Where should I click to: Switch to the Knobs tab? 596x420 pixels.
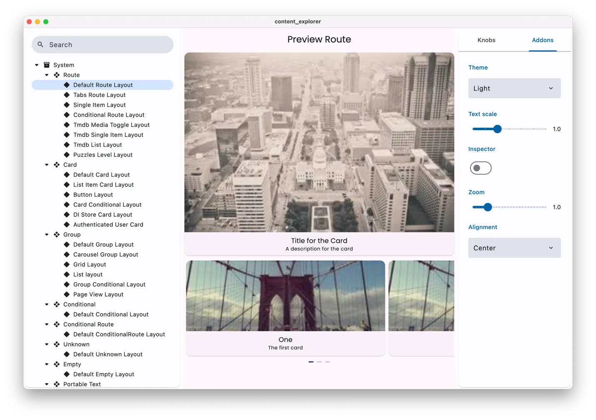486,40
